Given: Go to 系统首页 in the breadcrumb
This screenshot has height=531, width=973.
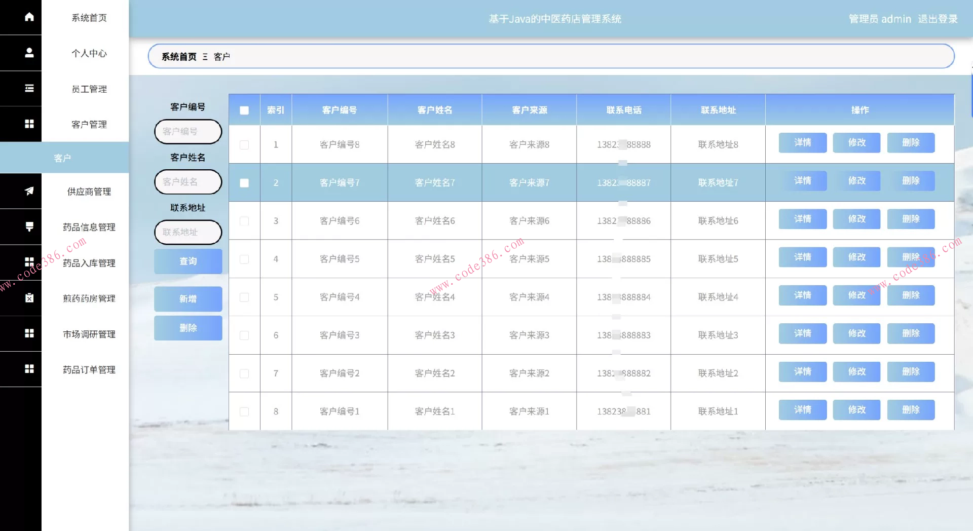Looking at the screenshot, I should click(179, 57).
